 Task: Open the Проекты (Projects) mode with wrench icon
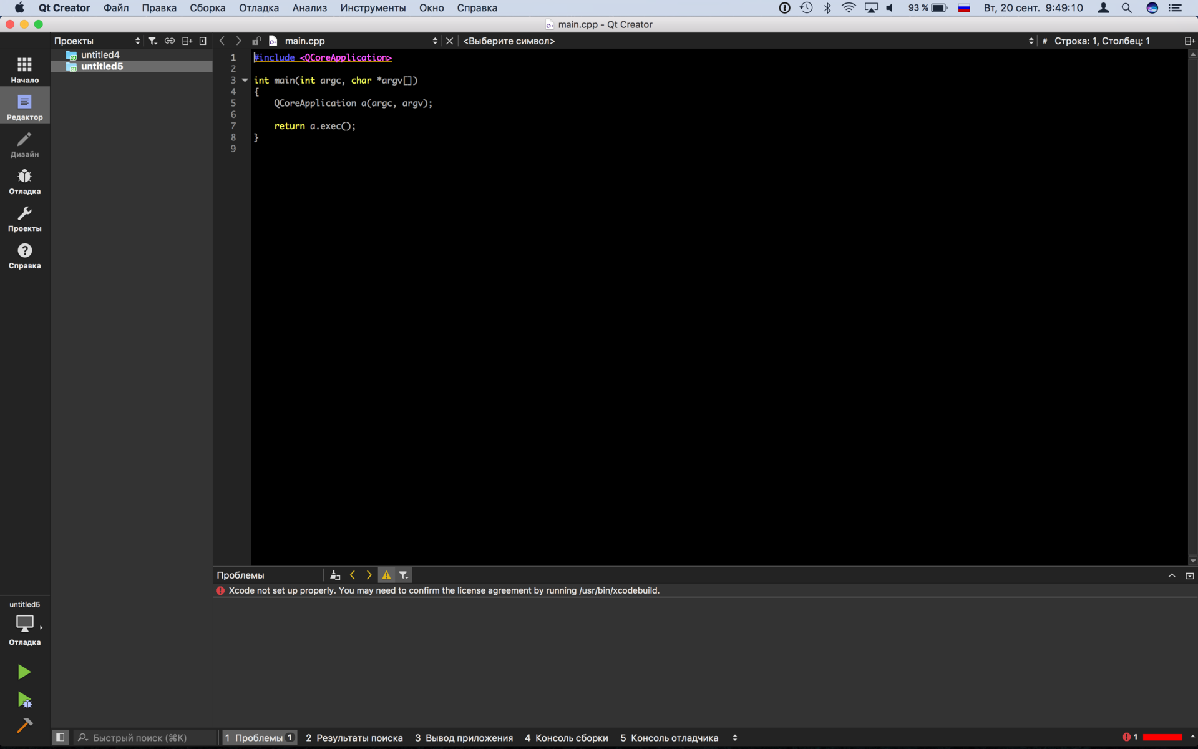24,218
